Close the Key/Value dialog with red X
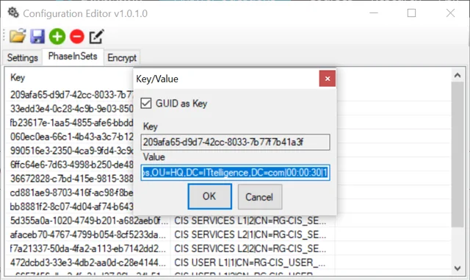This screenshot has width=470, height=280. click(328, 79)
